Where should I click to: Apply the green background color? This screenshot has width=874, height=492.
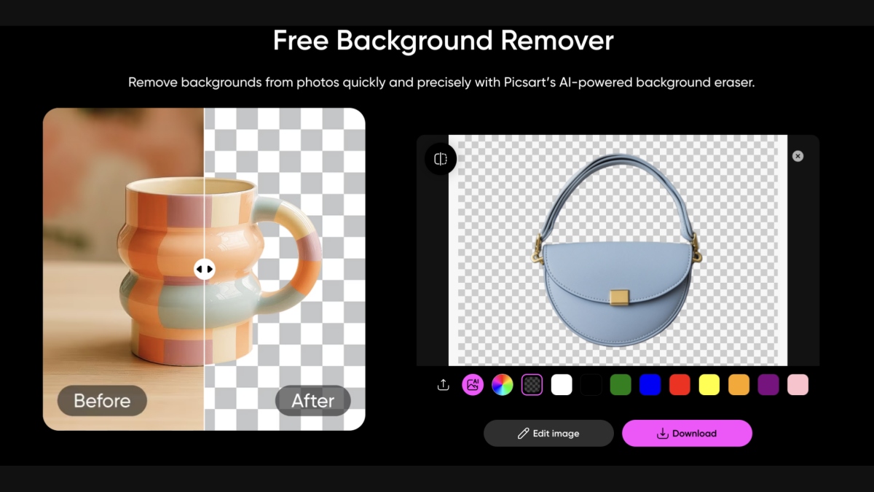621,384
